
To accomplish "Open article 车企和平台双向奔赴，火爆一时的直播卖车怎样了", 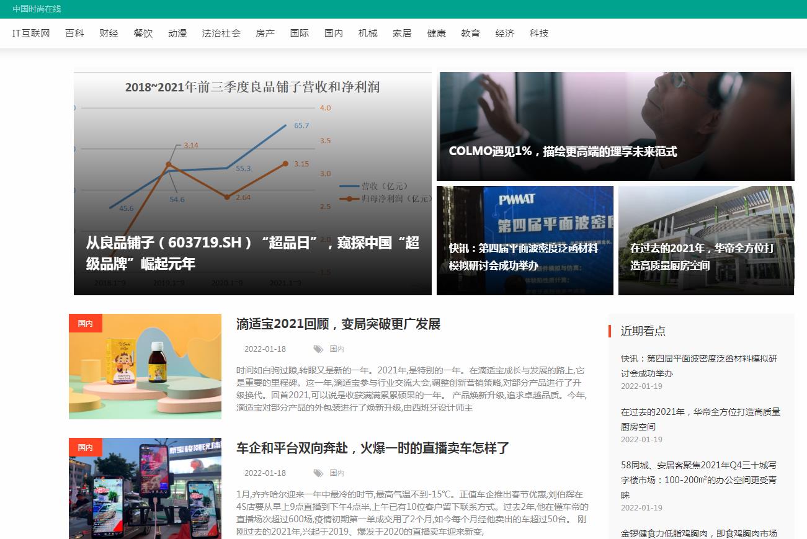I will [x=373, y=448].
